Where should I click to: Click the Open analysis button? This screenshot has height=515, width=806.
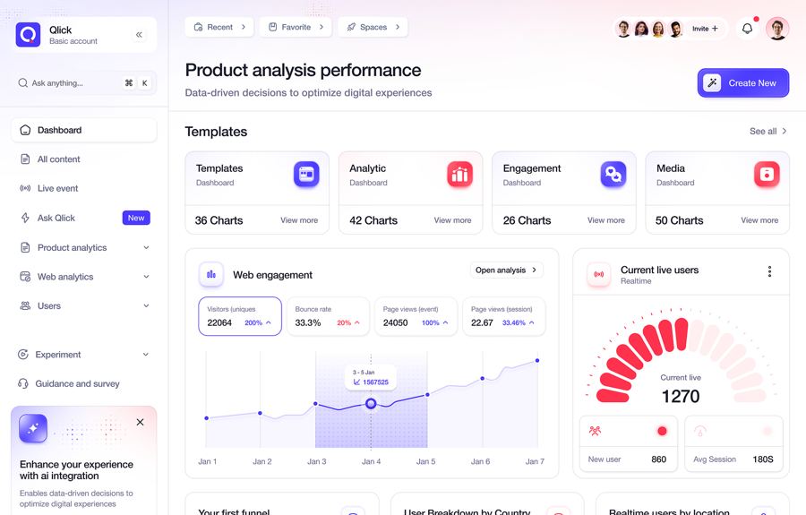[506, 270]
